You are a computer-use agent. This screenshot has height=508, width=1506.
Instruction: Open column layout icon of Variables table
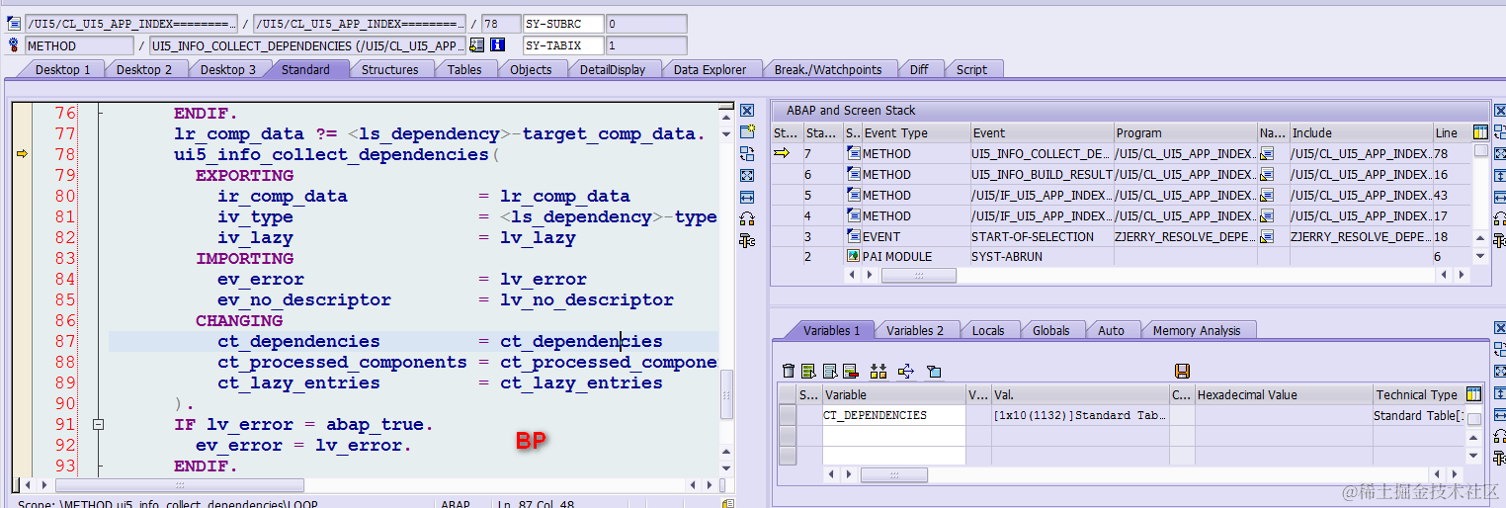[x=1474, y=394]
